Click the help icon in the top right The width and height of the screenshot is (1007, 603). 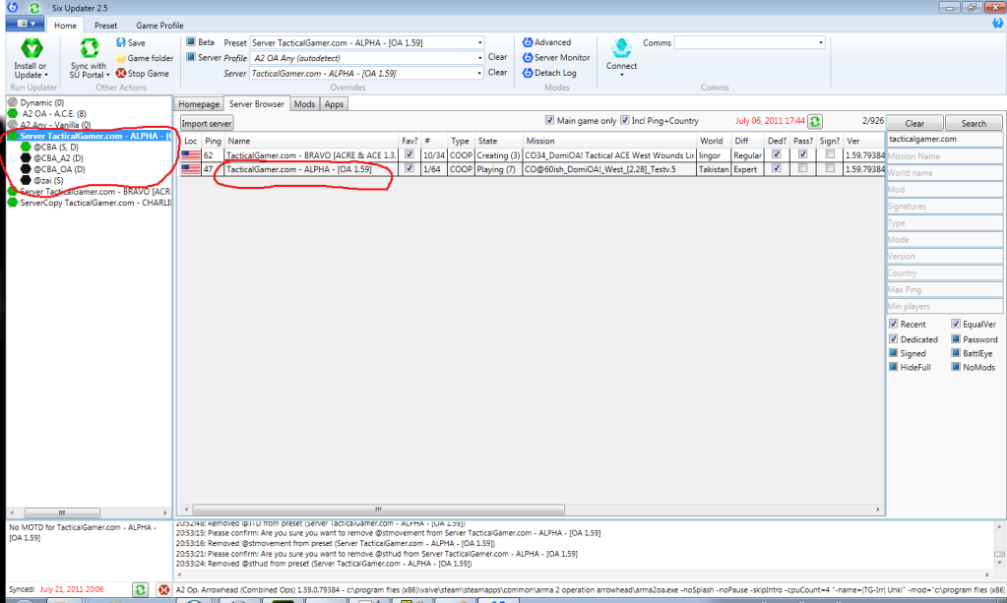[x=997, y=23]
